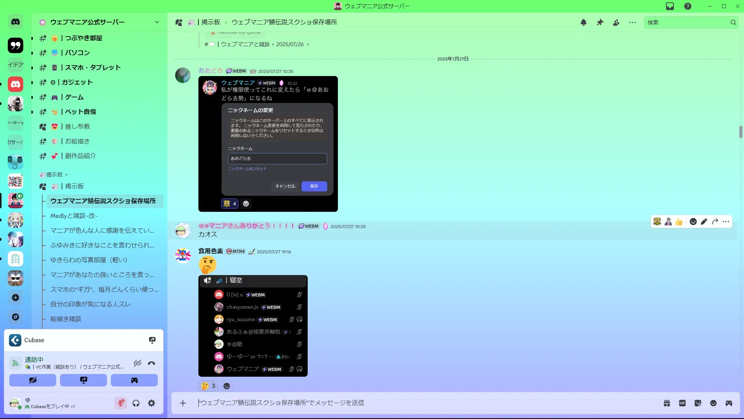Click the 掲示板 breadcrumb link

[x=210, y=23]
